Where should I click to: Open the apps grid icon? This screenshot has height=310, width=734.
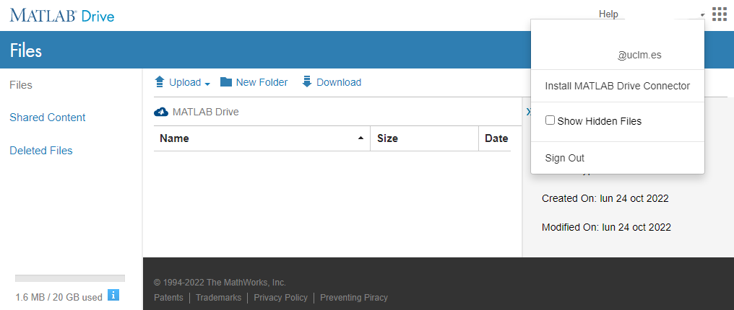719,14
